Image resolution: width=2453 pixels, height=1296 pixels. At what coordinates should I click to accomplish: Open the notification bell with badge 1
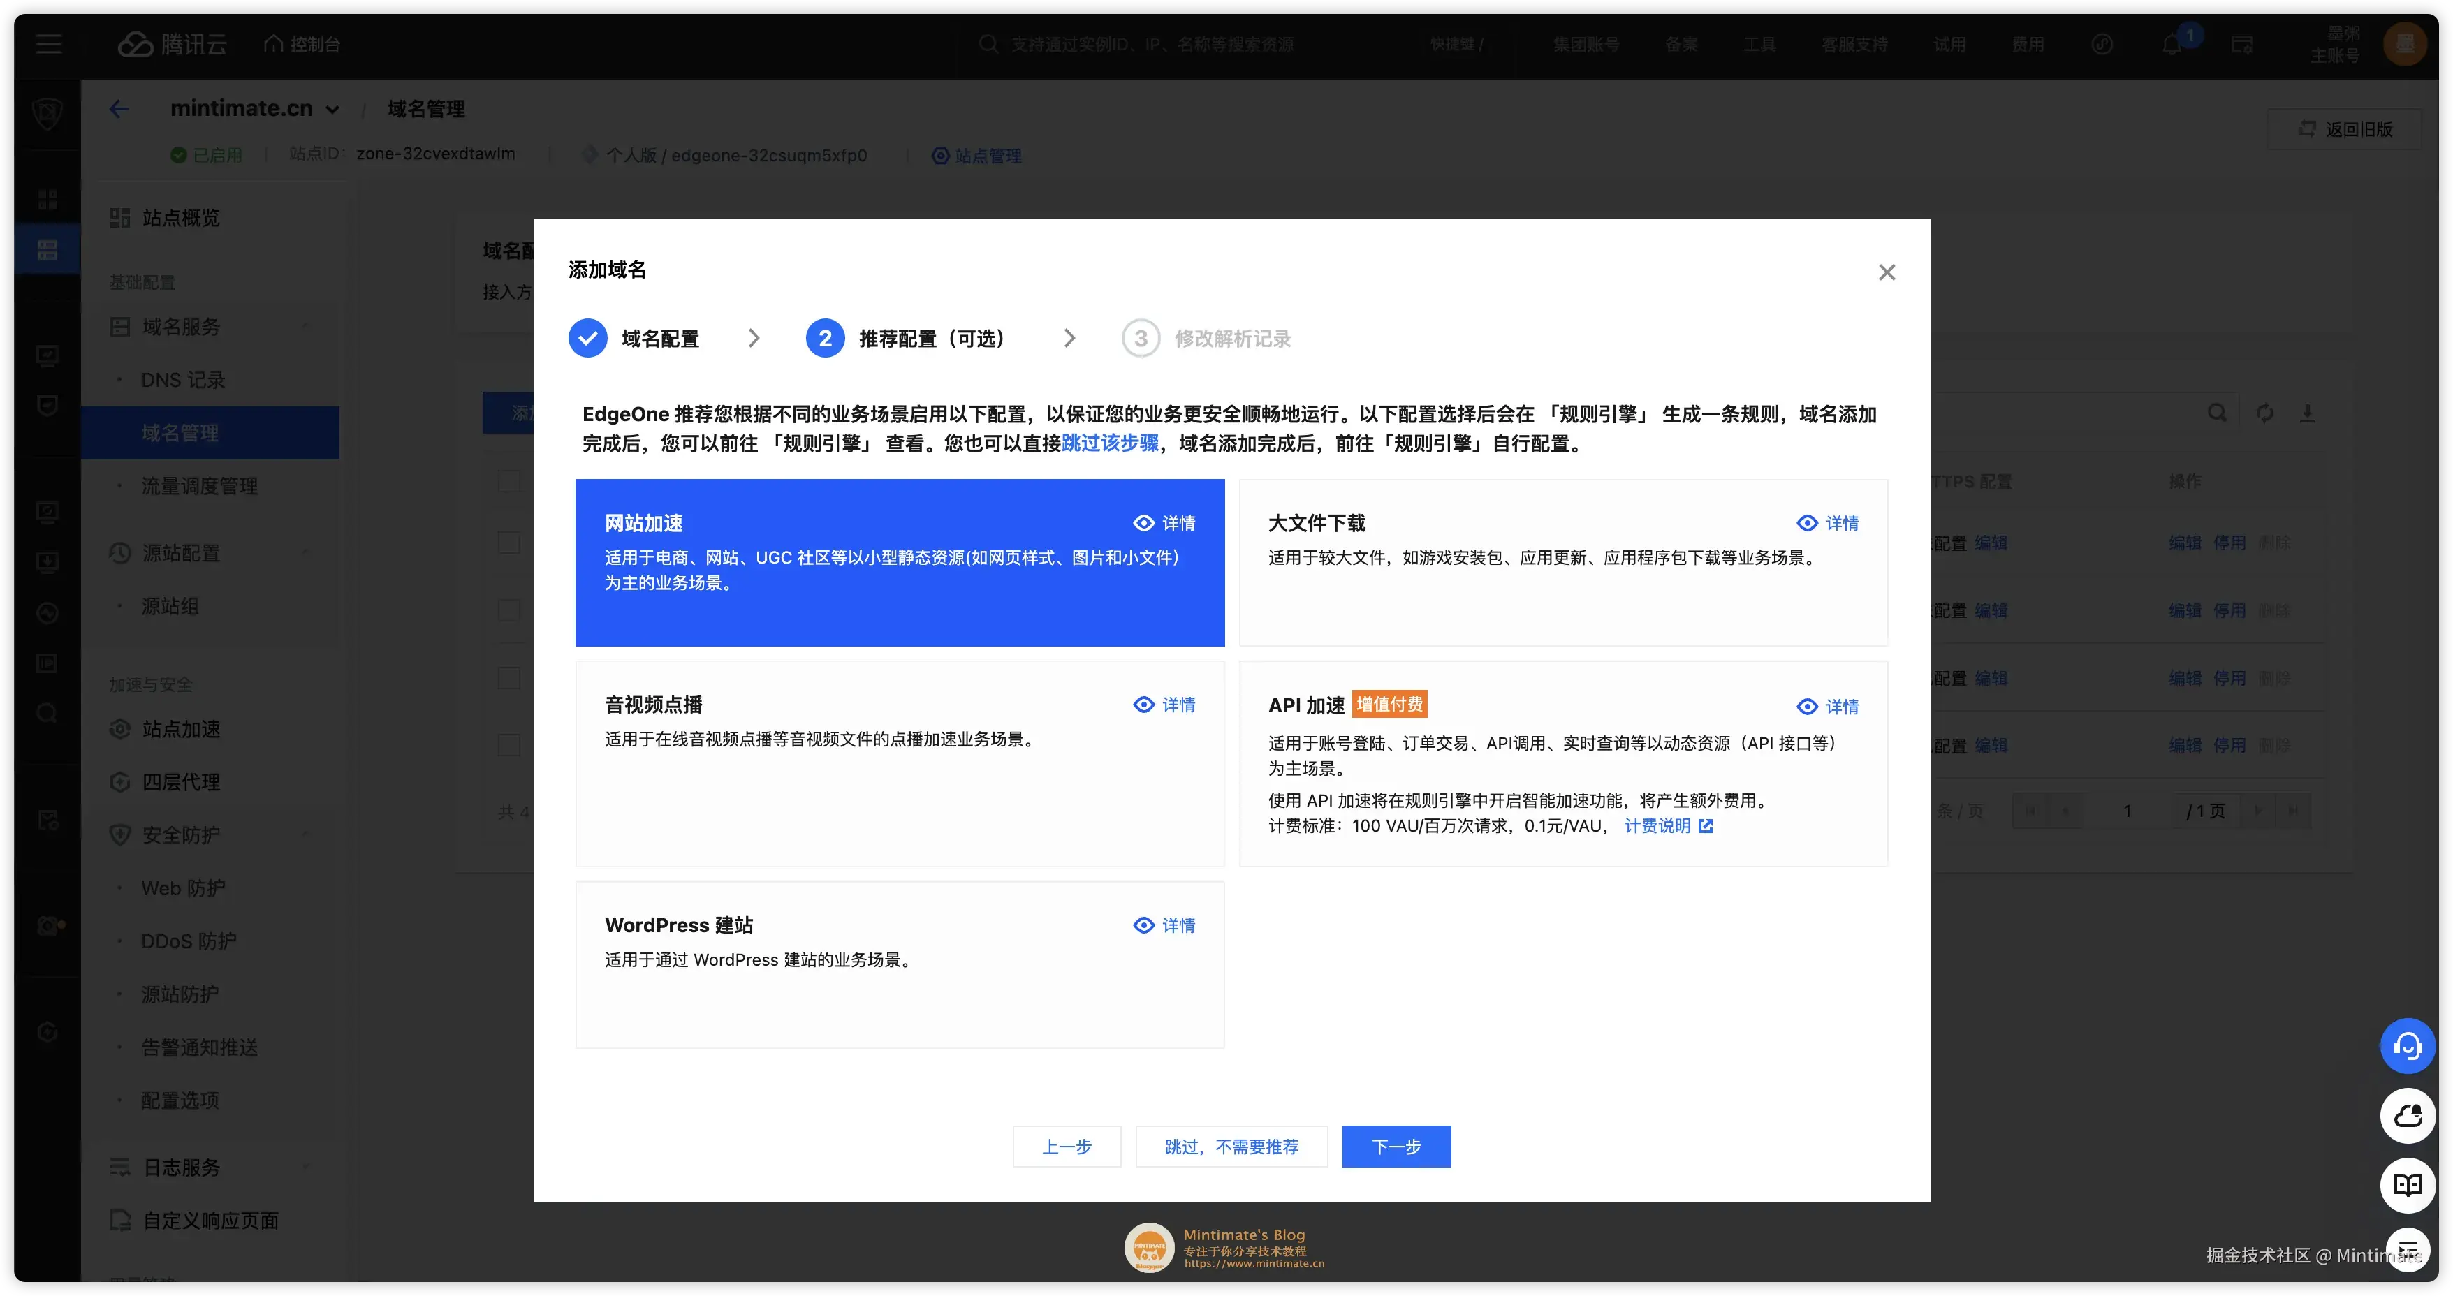click(x=2174, y=44)
